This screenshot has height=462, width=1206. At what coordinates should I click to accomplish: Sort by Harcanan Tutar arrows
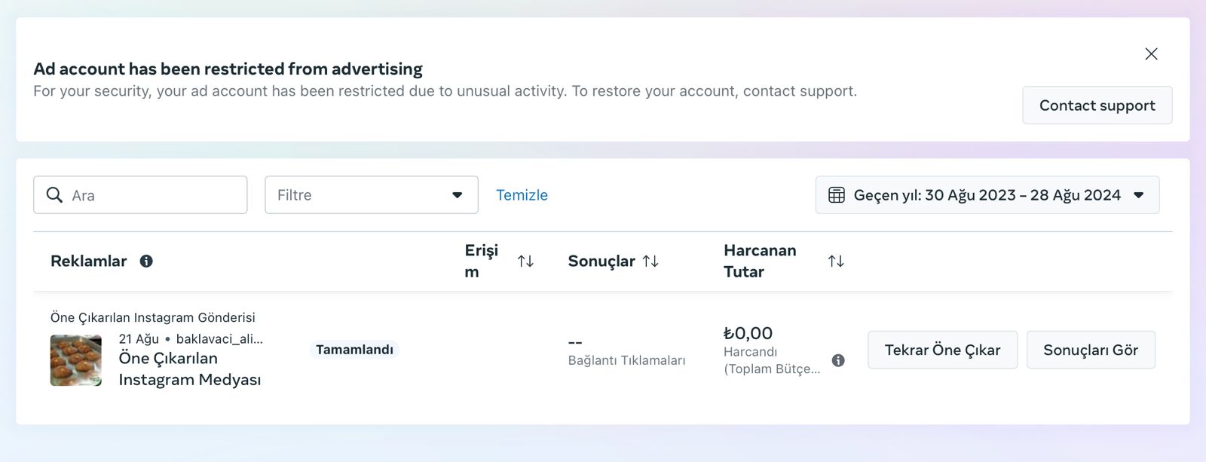click(x=836, y=261)
